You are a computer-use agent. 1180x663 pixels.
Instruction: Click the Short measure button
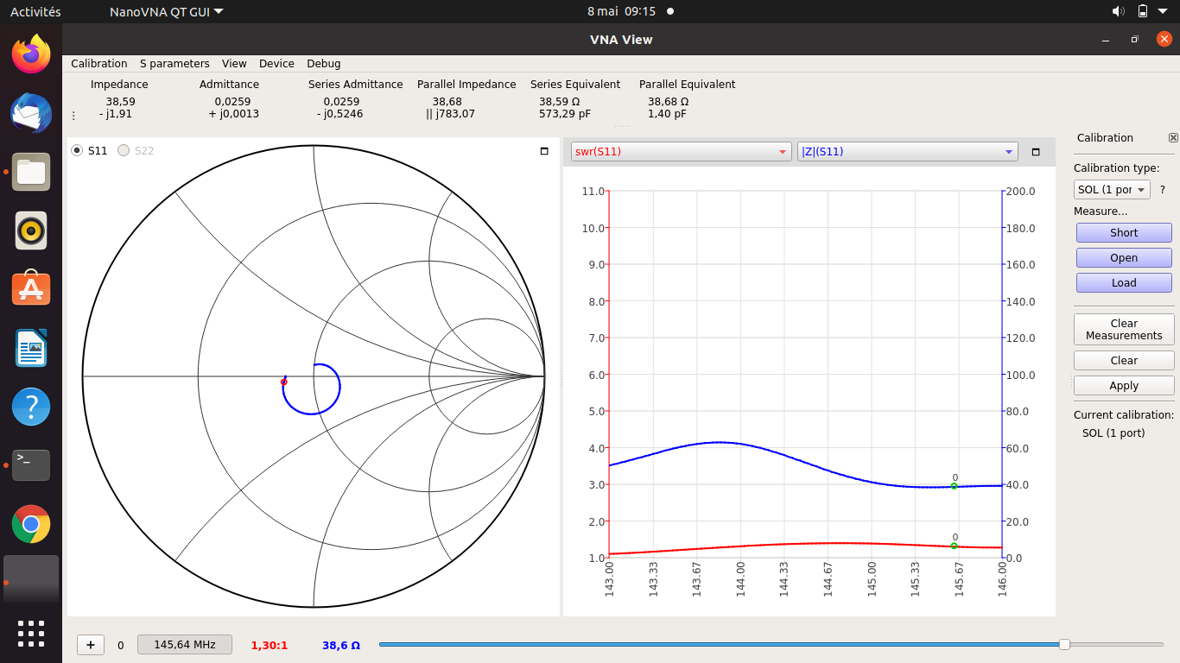(x=1123, y=233)
